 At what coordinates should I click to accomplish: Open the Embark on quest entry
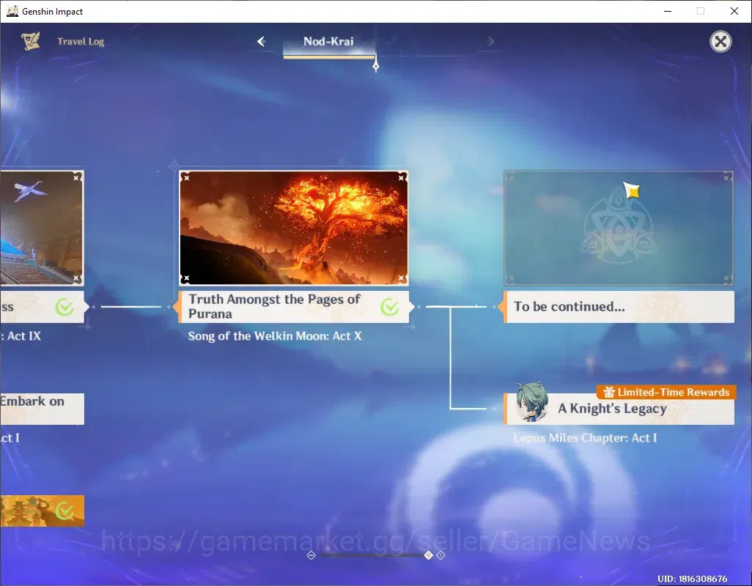(x=43, y=409)
